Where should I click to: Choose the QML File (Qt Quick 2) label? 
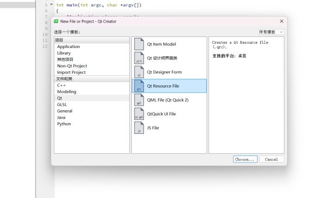tap(167, 100)
